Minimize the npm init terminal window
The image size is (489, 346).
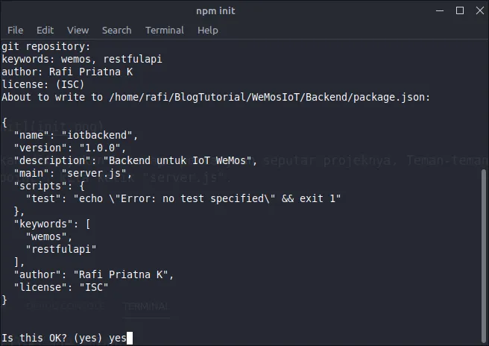(441, 10)
